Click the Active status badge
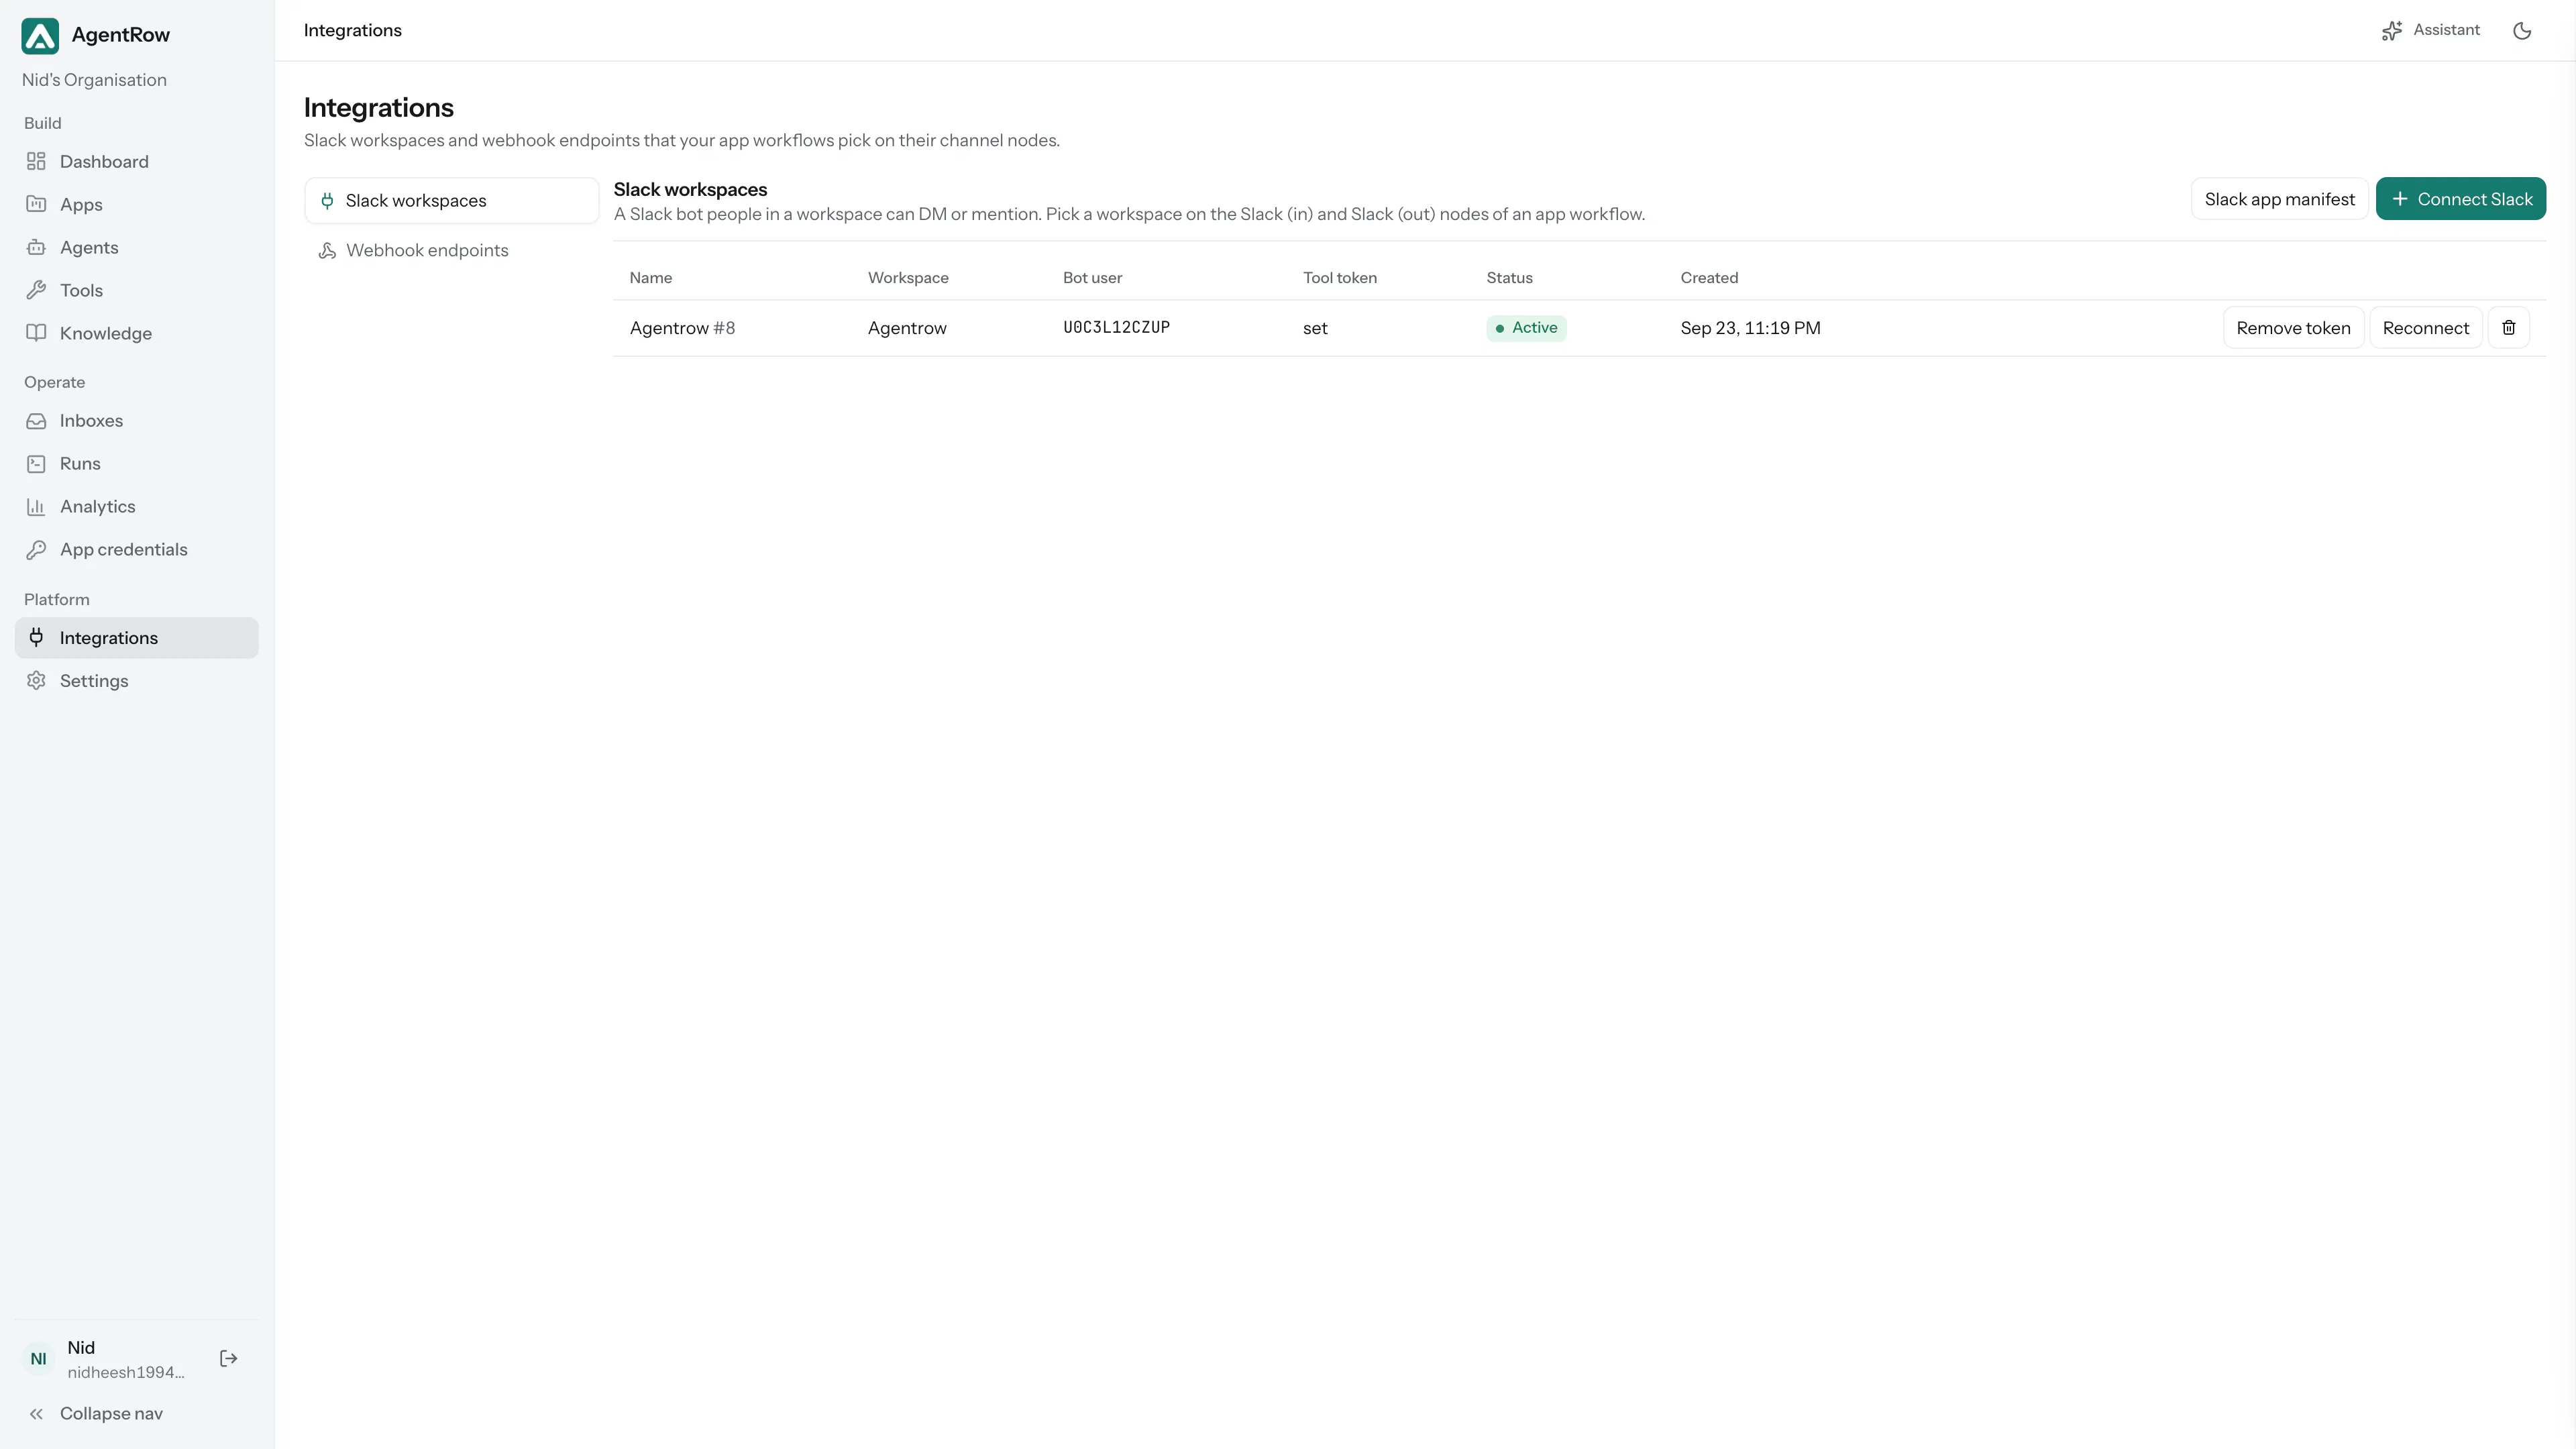2576x1449 pixels. 1526,328
